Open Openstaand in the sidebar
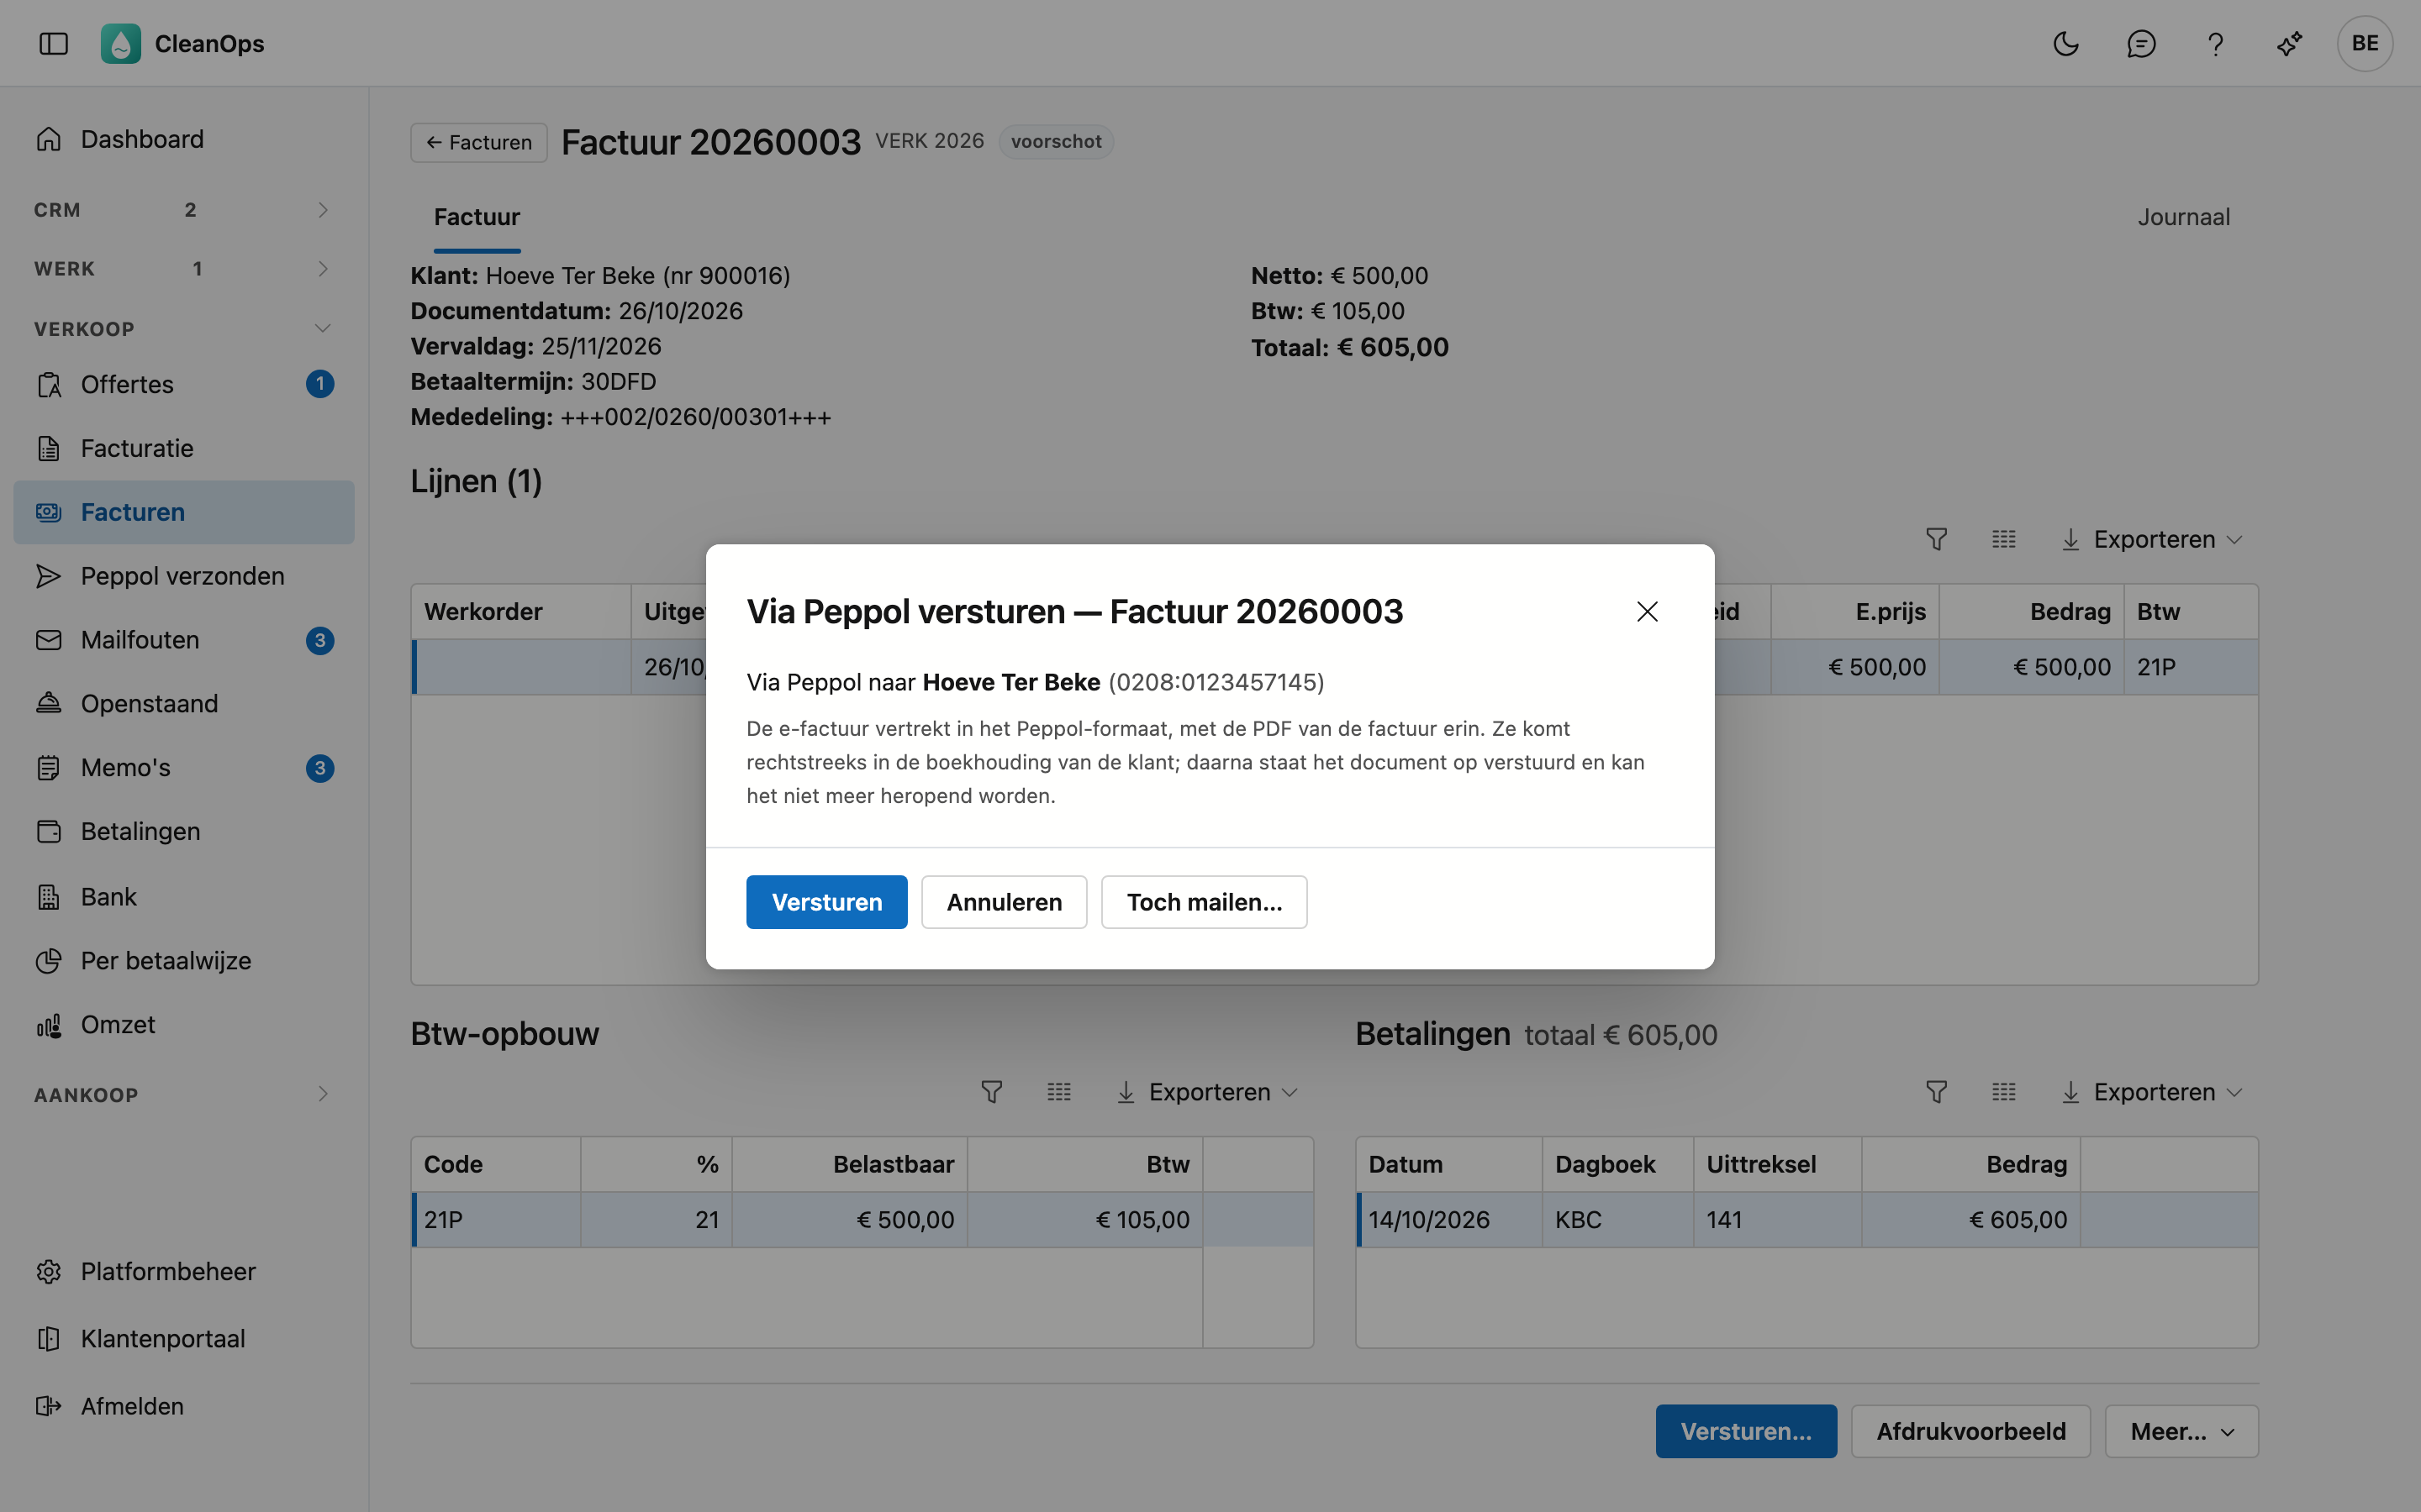Viewport: 2421px width, 1512px height. [184, 704]
